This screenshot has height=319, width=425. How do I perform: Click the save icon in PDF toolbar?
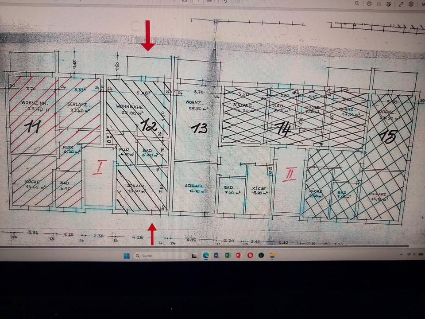tap(379, 4)
